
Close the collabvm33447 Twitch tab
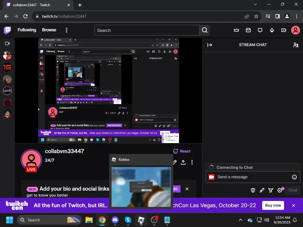click(x=69, y=5)
